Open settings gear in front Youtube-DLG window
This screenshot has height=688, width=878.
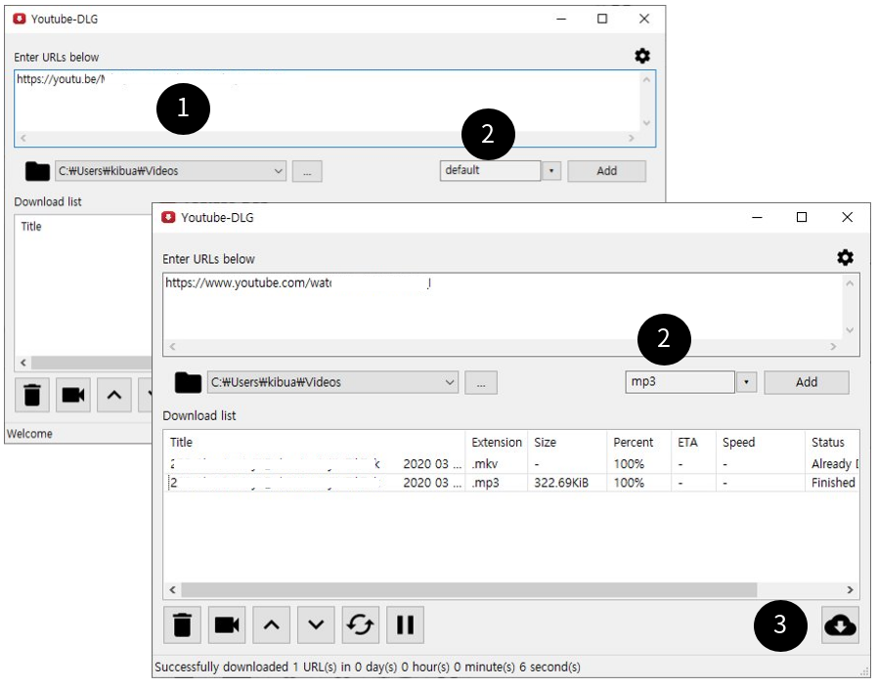(845, 257)
